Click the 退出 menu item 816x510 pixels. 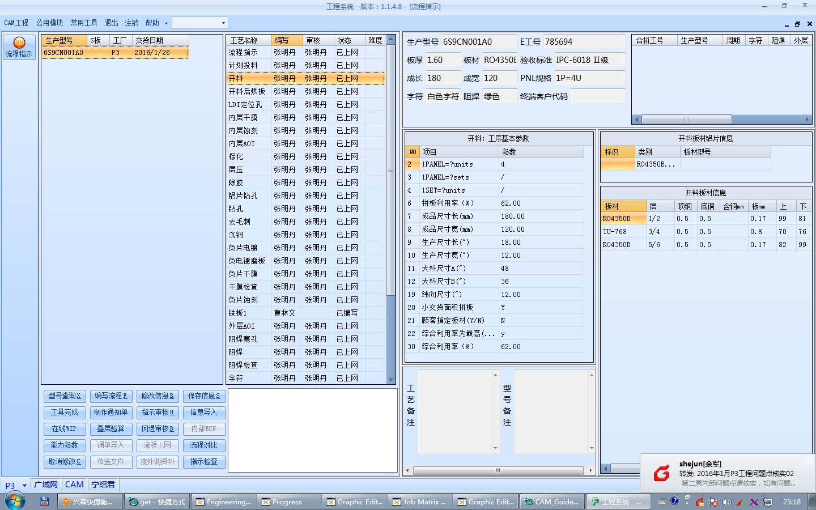point(112,23)
